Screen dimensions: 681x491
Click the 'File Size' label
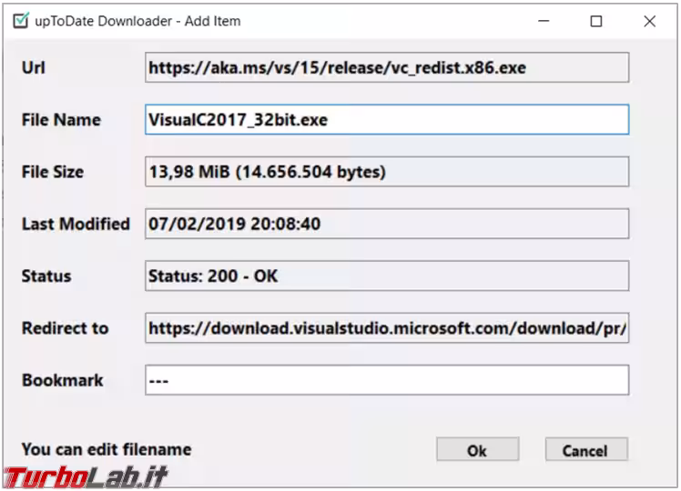pos(53,172)
